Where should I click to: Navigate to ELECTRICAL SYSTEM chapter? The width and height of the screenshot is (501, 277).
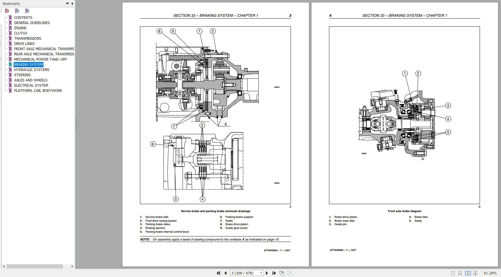click(x=31, y=85)
